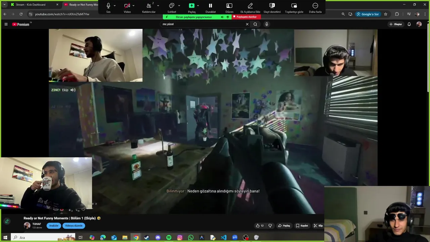
Task: Click Toplantıyı gizle hide meeting button
Action: (x=294, y=7)
